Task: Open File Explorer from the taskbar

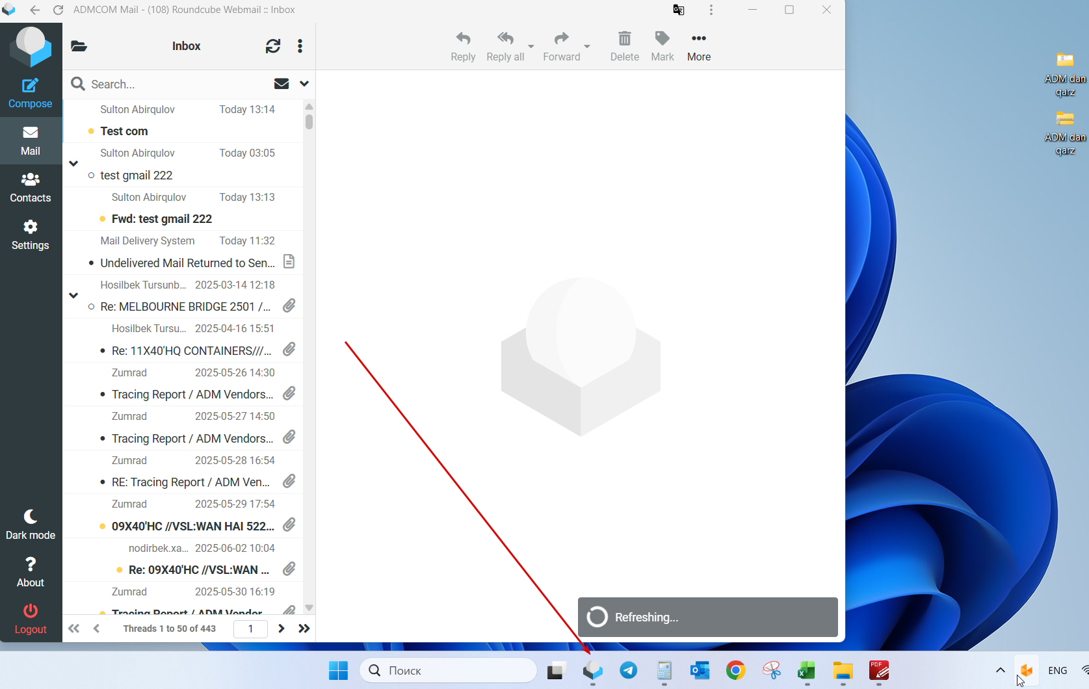Action: [843, 670]
